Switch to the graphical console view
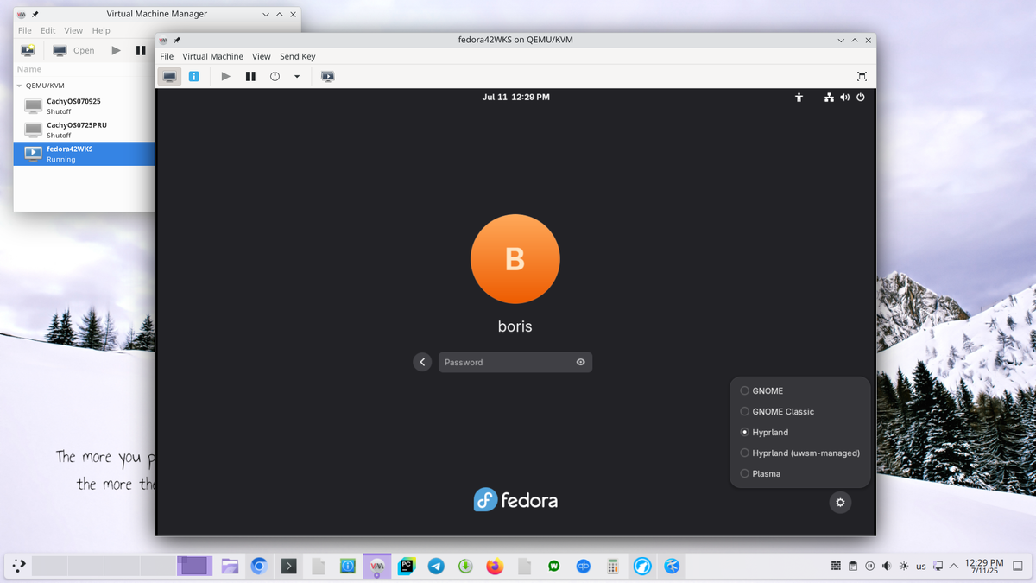The image size is (1036, 583). [169, 76]
